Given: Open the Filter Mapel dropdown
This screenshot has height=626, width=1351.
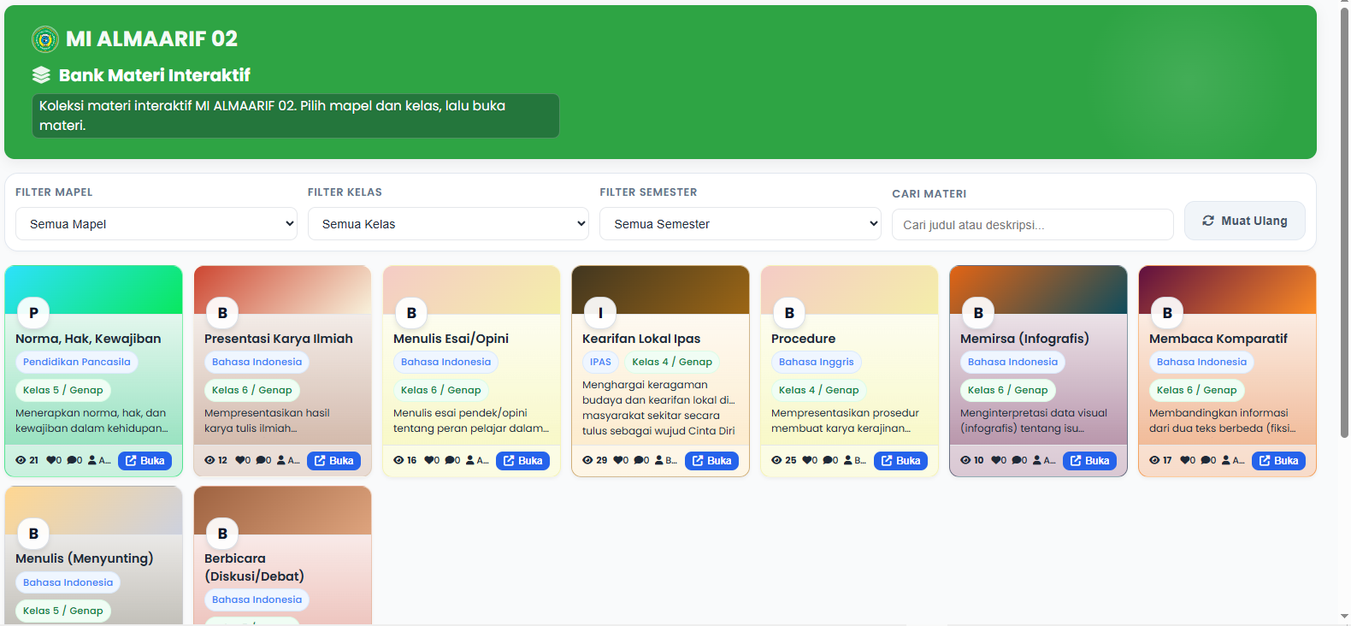Looking at the screenshot, I should (x=156, y=224).
